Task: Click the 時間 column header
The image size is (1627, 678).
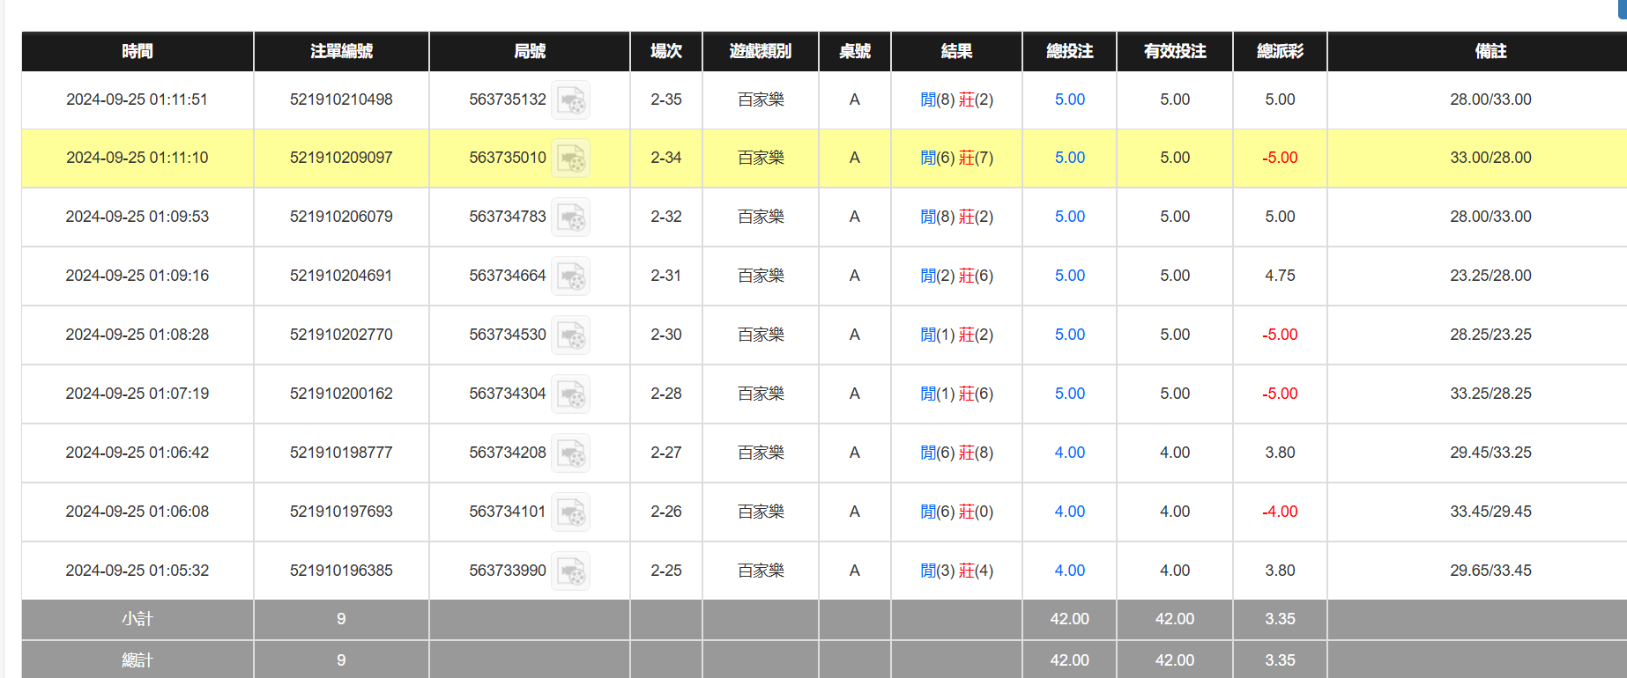Action: click(137, 51)
